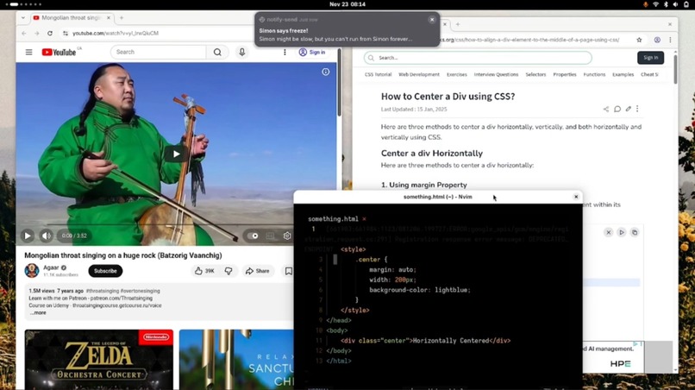This screenshot has width=695, height=390.
Task: Bookmark the page with the star icon
Action: [639, 40]
